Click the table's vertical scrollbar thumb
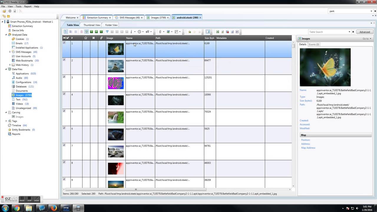Screen dimensions: 377x212 click(293, 46)
